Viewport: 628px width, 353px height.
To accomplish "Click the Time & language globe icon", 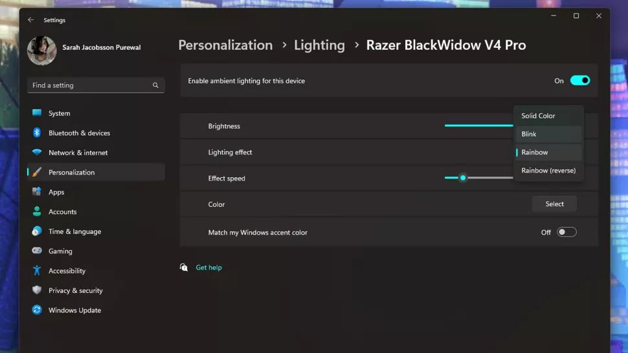I will [x=37, y=231].
